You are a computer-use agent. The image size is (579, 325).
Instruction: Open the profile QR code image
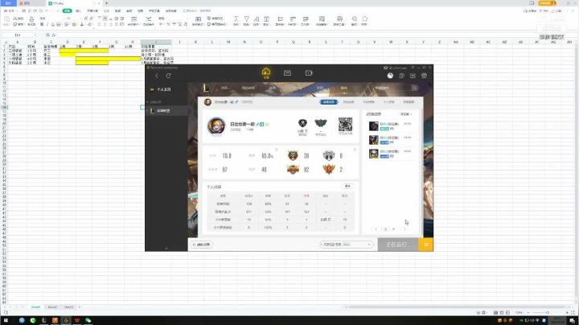click(x=345, y=125)
